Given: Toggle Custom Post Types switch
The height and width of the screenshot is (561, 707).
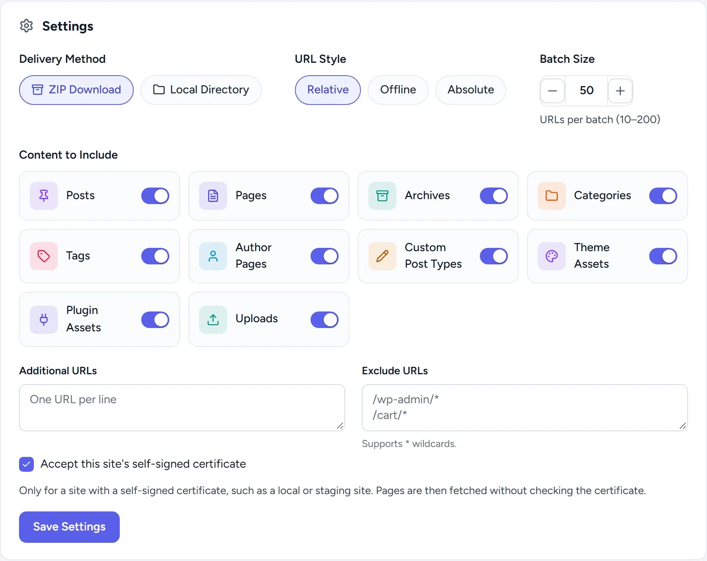Looking at the screenshot, I should (x=494, y=256).
